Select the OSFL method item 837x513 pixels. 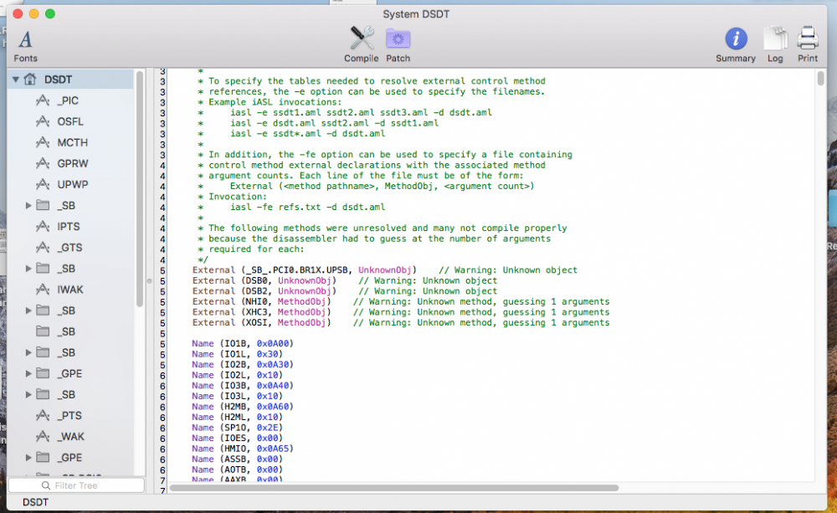click(70, 121)
